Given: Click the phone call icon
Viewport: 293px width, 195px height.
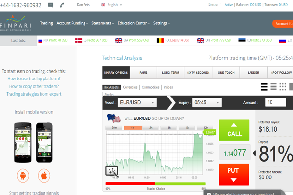Looking at the screenshot, I should click(x=62, y=5).
